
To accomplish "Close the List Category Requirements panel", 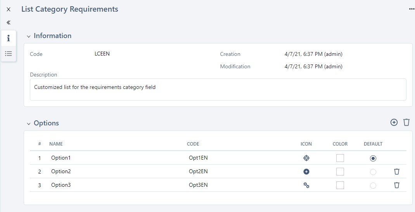I will pyautogui.click(x=9, y=9).
